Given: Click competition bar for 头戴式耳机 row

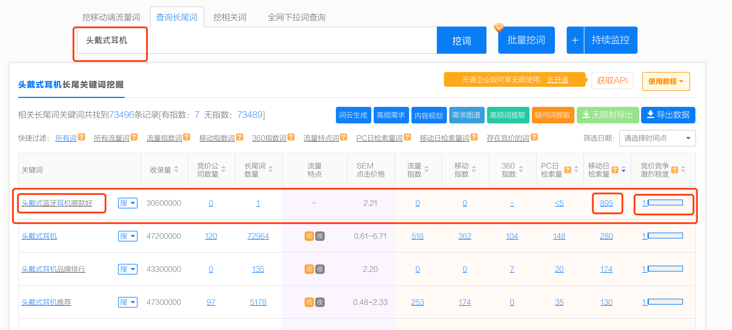Looking at the screenshot, I should tap(665, 236).
